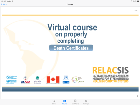Switch to the Start tab
This screenshot has width=140, height=105.
coord(54,102)
